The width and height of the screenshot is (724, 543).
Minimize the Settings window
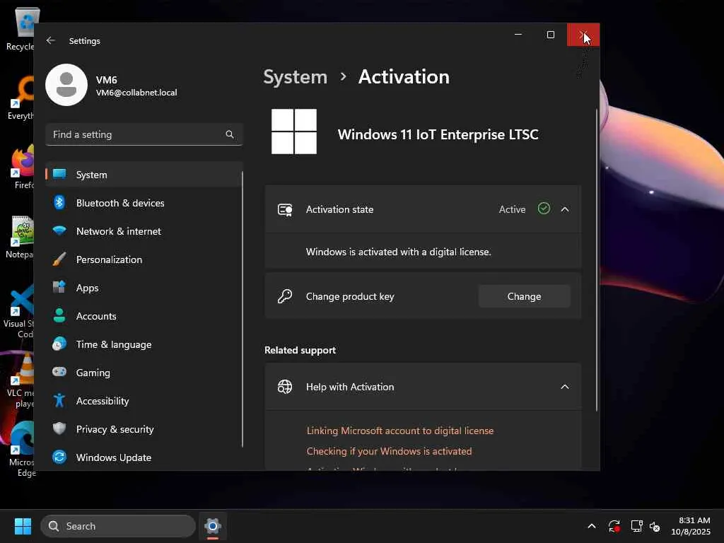tap(518, 35)
